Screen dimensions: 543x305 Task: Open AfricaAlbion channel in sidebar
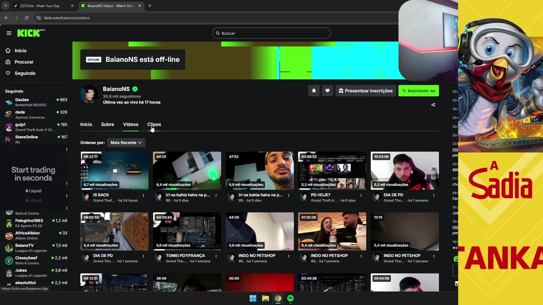tap(36, 236)
